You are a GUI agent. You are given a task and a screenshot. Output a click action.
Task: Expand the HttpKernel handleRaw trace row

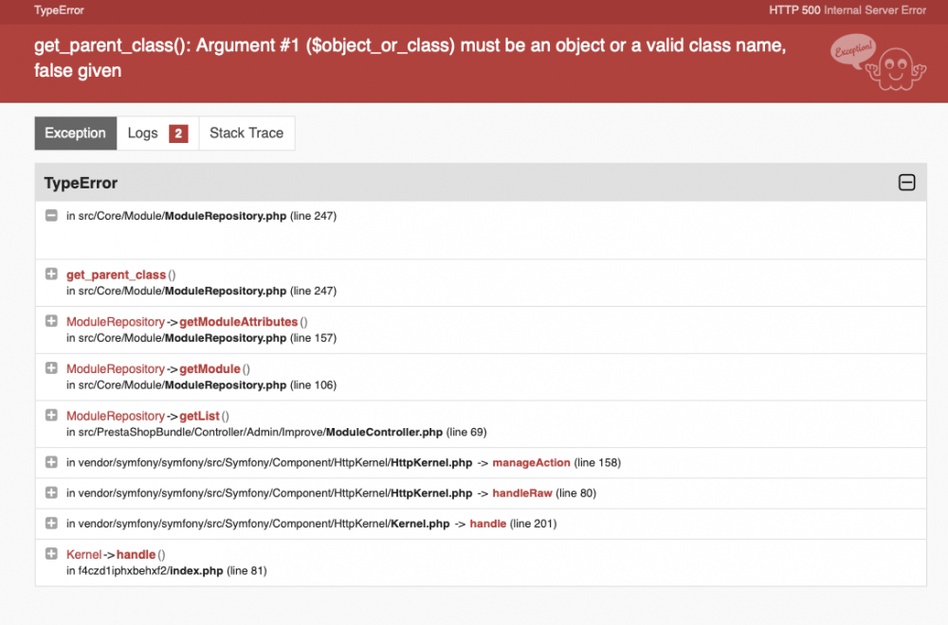point(51,492)
